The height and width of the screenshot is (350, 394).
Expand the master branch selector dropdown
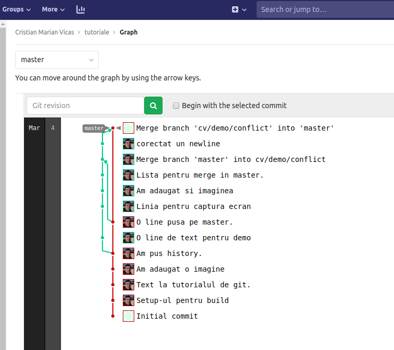coord(57,60)
